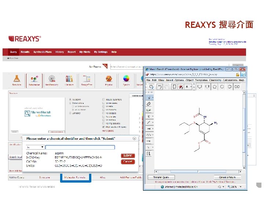Activate the selection tool in MarvinSketch sidebar

click(149, 98)
